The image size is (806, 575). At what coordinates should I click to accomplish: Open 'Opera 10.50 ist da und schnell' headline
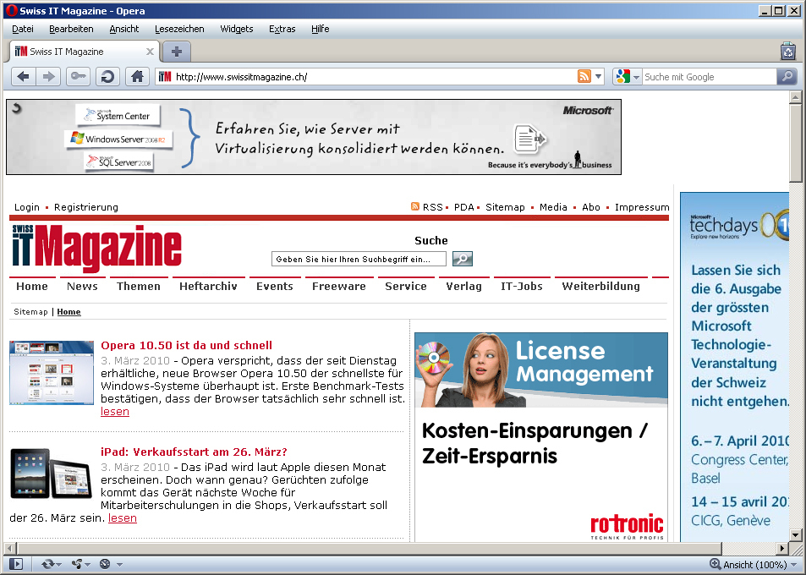coord(187,345)
